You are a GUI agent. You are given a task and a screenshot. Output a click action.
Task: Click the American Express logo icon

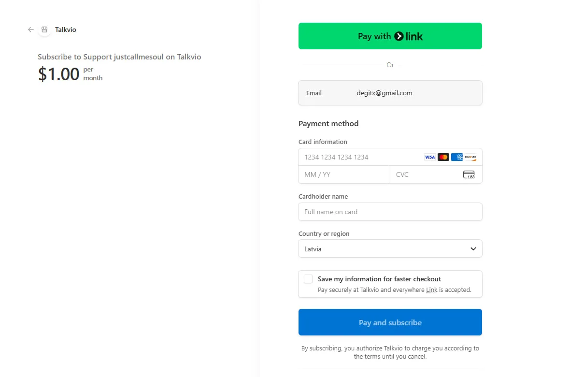(457, 157)
